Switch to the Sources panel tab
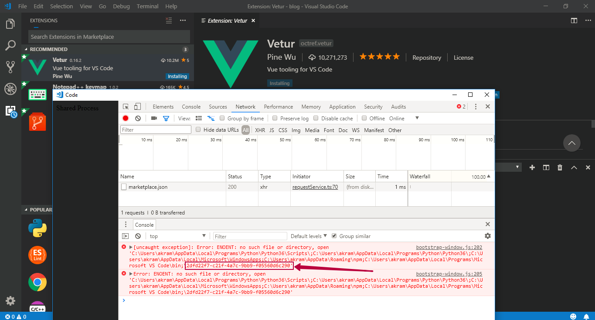This screenshot has height=320, width=595. tap(218, 106)
